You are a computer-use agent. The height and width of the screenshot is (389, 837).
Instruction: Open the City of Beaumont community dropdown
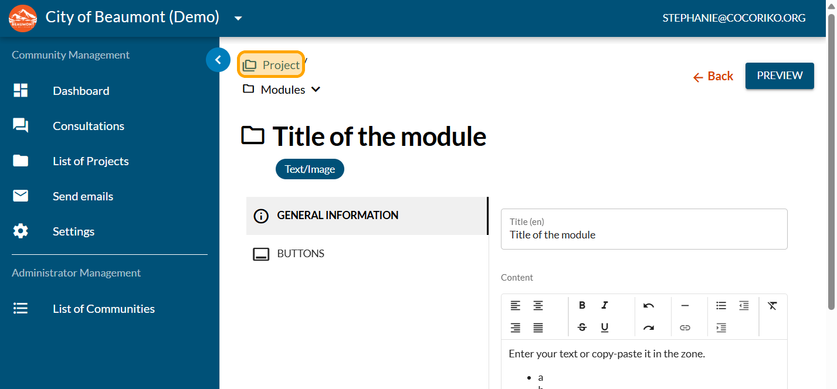(x=238, y=18)
